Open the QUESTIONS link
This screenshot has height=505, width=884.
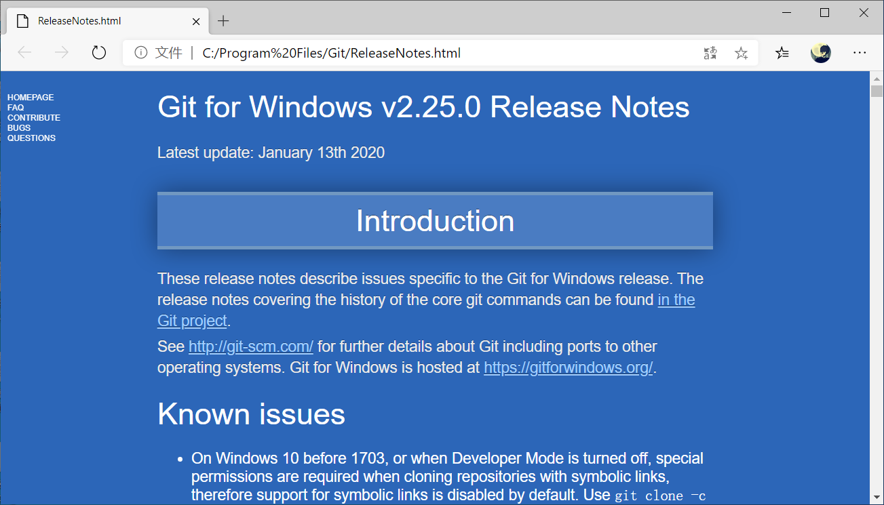tap(31, 138)
